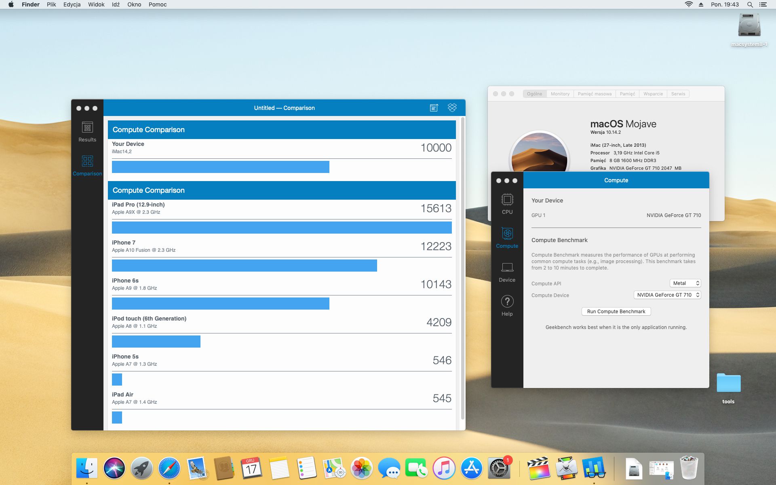Open the Compute API Metal dropdown
The width and height of the screenshot is (776, 485).
coord(685,283)
